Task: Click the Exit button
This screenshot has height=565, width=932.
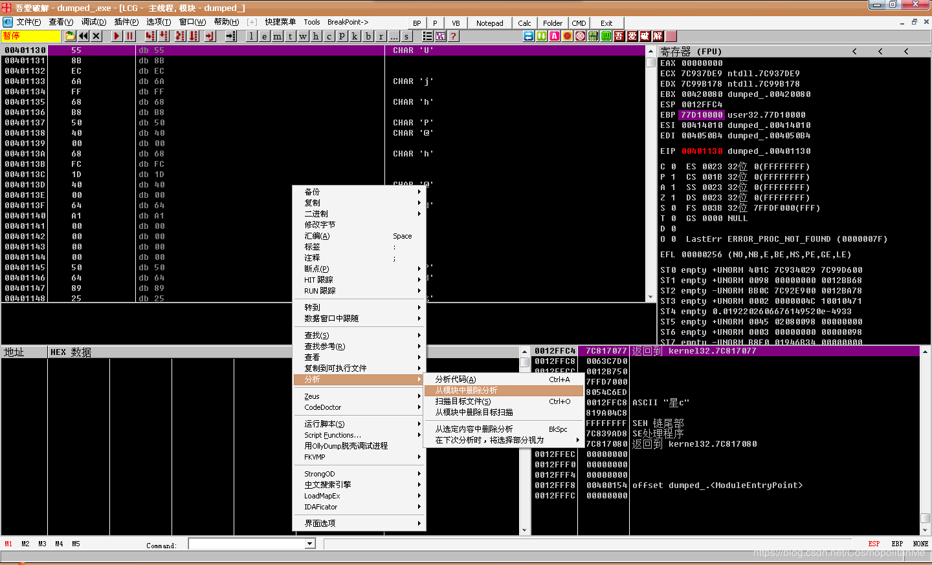Action: click(x=606, y=23)
